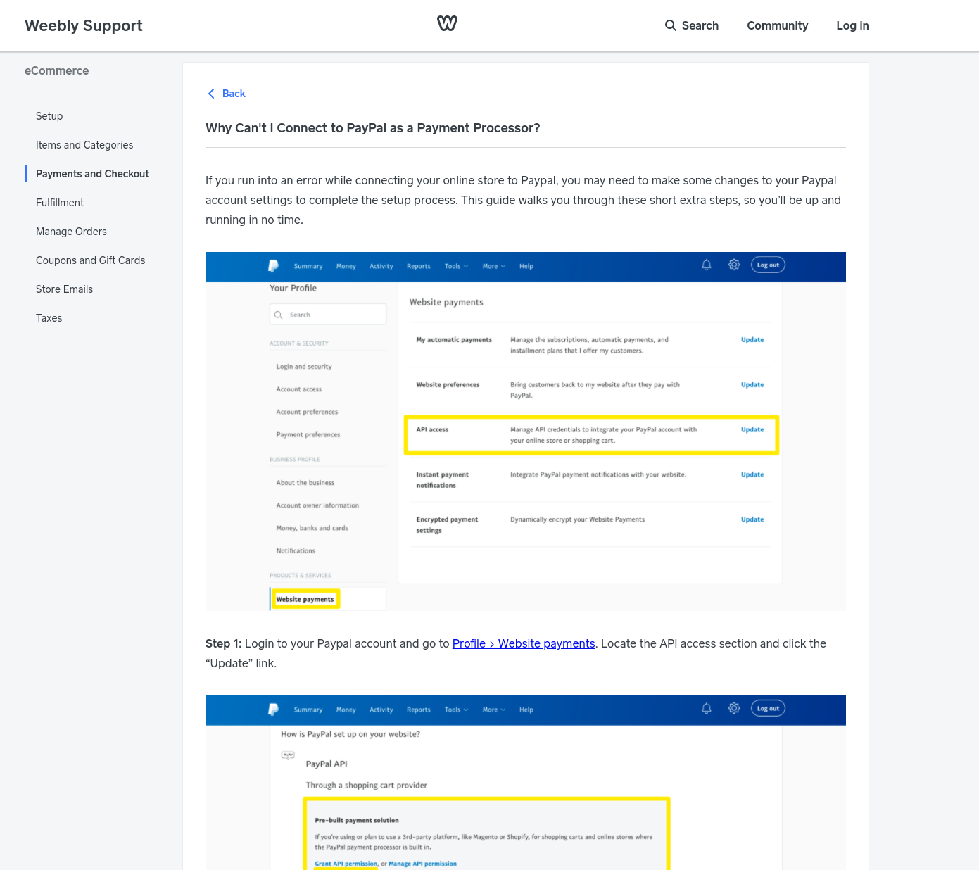Open Items and Categories section

click(x=84, y=145)
